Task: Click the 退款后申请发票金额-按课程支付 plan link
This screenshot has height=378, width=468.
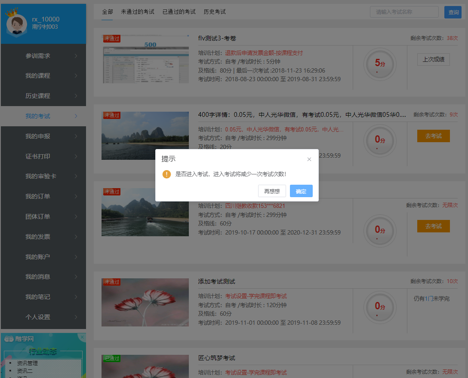Action: point(264,53)
